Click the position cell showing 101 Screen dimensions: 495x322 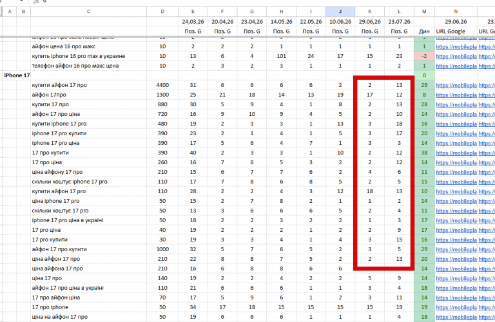[x=281, y=56]
